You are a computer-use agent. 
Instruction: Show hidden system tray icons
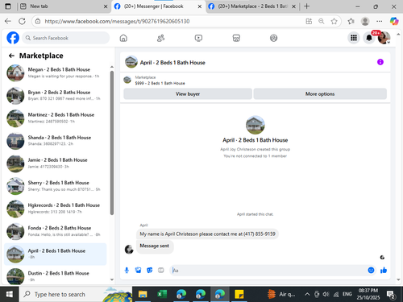(307, 295)
